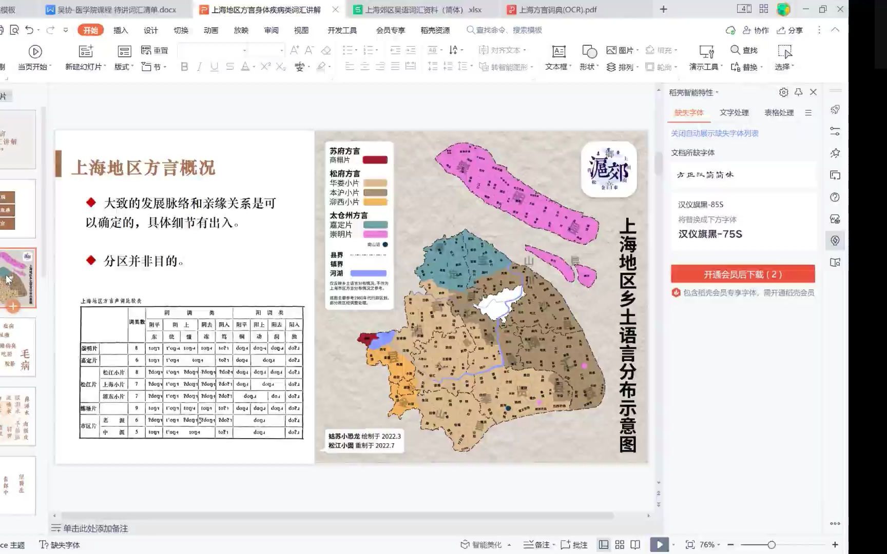
Task: Toggle underline formatting
Action: click(x=214, y=67)
